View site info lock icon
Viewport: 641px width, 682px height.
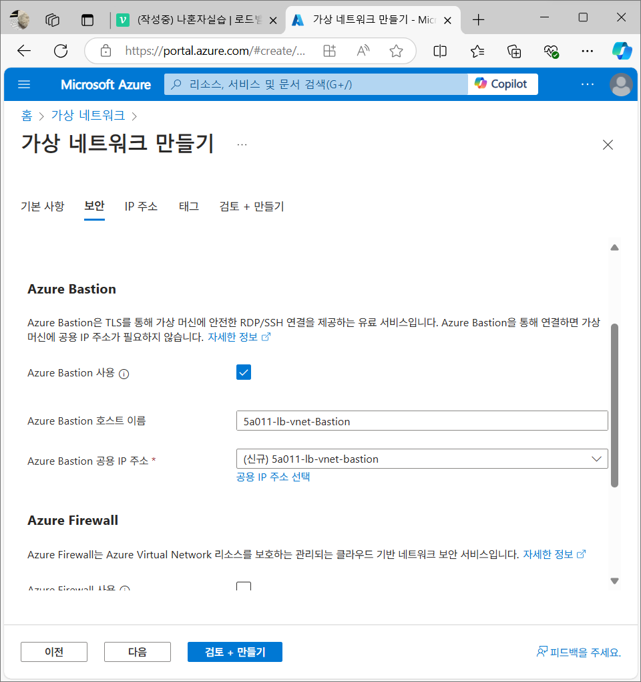(x=105, y=51)
